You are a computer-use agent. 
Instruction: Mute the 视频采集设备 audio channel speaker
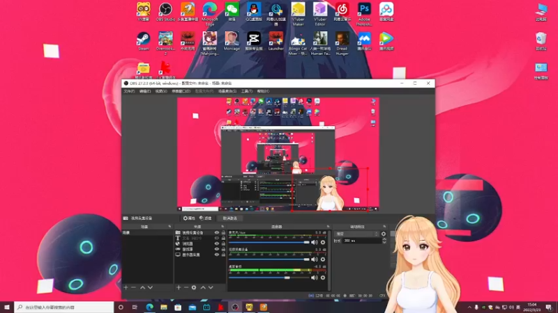pos(315,259)
